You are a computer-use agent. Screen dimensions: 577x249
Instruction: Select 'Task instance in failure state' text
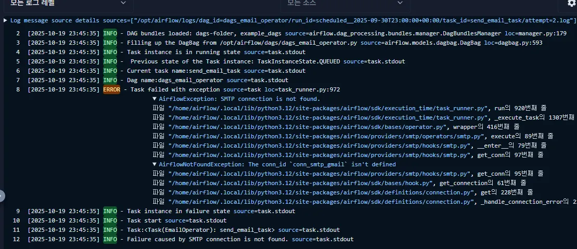pyautogui.click(x=178, y=211)
